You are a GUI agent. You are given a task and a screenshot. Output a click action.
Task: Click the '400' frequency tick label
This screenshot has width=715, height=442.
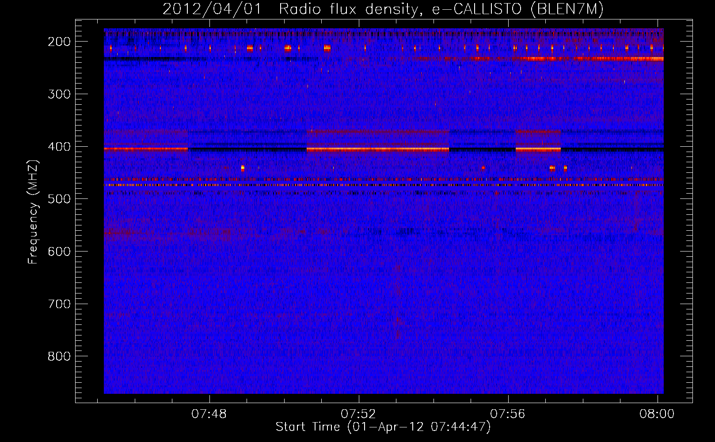pos(59,147)
